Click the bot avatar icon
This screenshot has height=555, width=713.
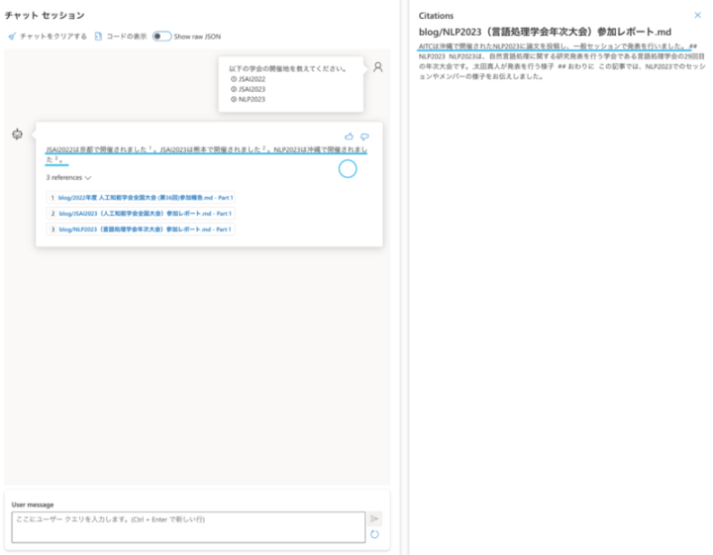click(17, 135)
